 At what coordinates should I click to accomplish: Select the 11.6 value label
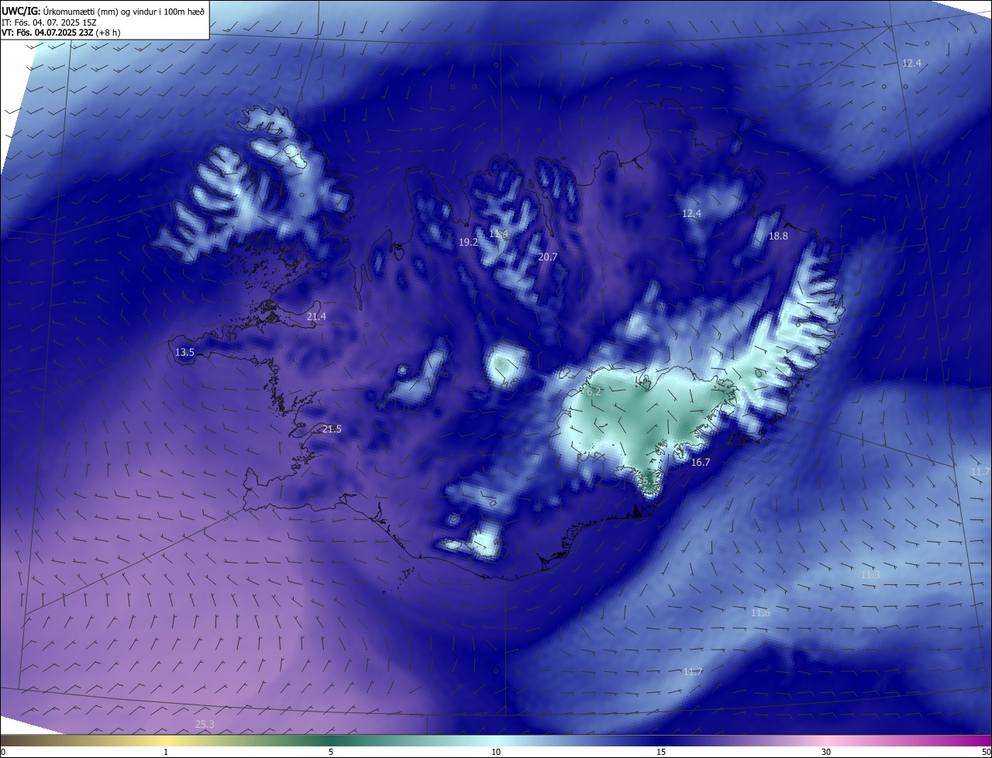point(760,613)
